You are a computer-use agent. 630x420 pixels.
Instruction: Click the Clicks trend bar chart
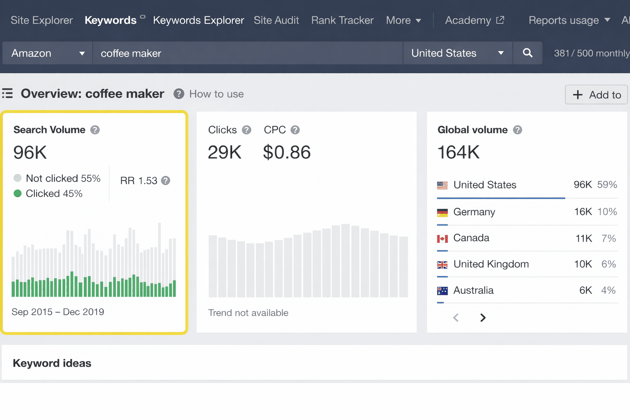tap(308, 260)
